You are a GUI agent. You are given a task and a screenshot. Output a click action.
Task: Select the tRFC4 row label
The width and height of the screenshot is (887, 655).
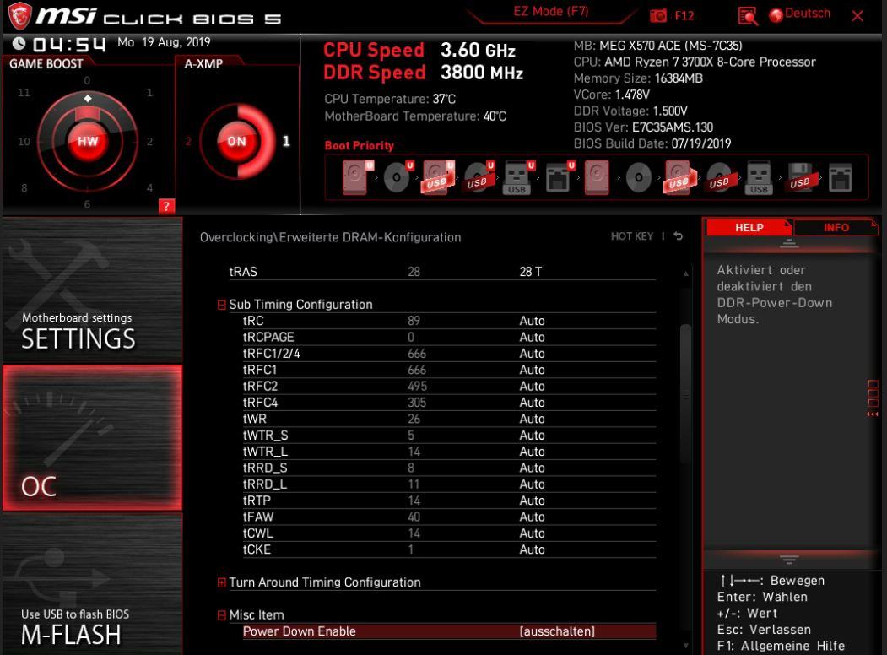[x=260, y=403]
